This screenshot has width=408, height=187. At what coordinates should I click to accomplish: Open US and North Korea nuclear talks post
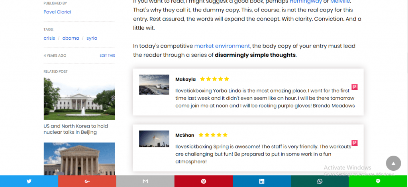tap(76, 129)
